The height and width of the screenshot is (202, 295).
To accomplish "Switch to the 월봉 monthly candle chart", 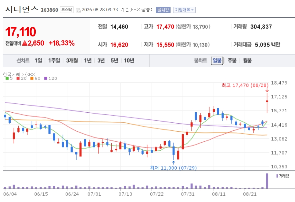I will [x=247, y=60].
